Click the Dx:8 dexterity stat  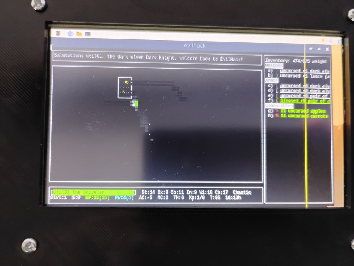point(163,192)
